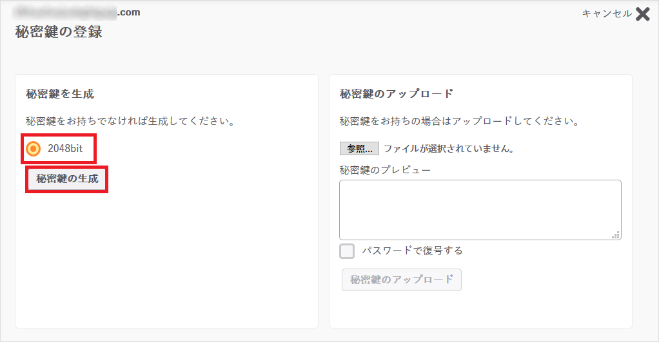Click the ファイルが選択されていません file status text
Image resolution: width=659 pixels, height=342 pixels.
pyautogui.click(x=449, y=149)
